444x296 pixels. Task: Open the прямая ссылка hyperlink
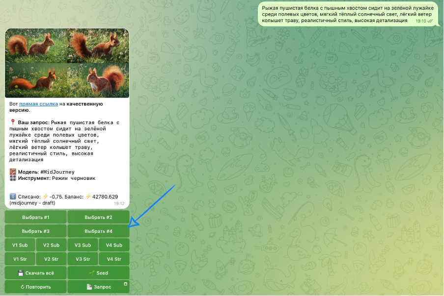tap(38, 104)
